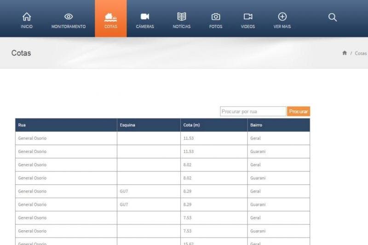Click the first GU7 esquina cell
The image size is (368, 245).
click(124, 191)
